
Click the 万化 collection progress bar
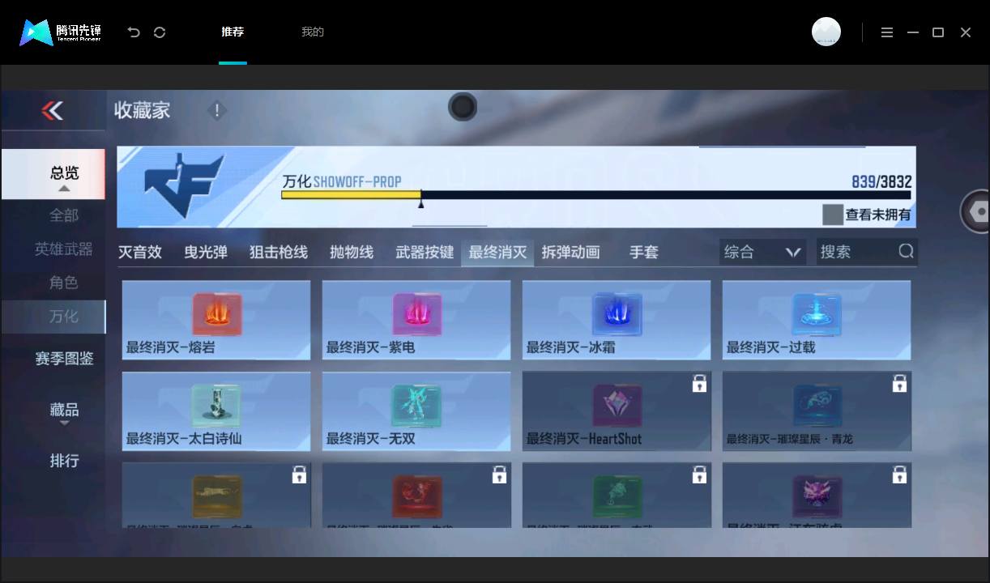point(595,195)
